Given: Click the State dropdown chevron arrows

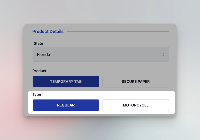Looking at the screenshot, I should 164,54.
